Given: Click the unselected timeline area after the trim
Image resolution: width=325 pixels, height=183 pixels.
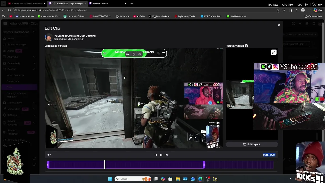Looking at the screenshot, I should click(x=239, y=165).
